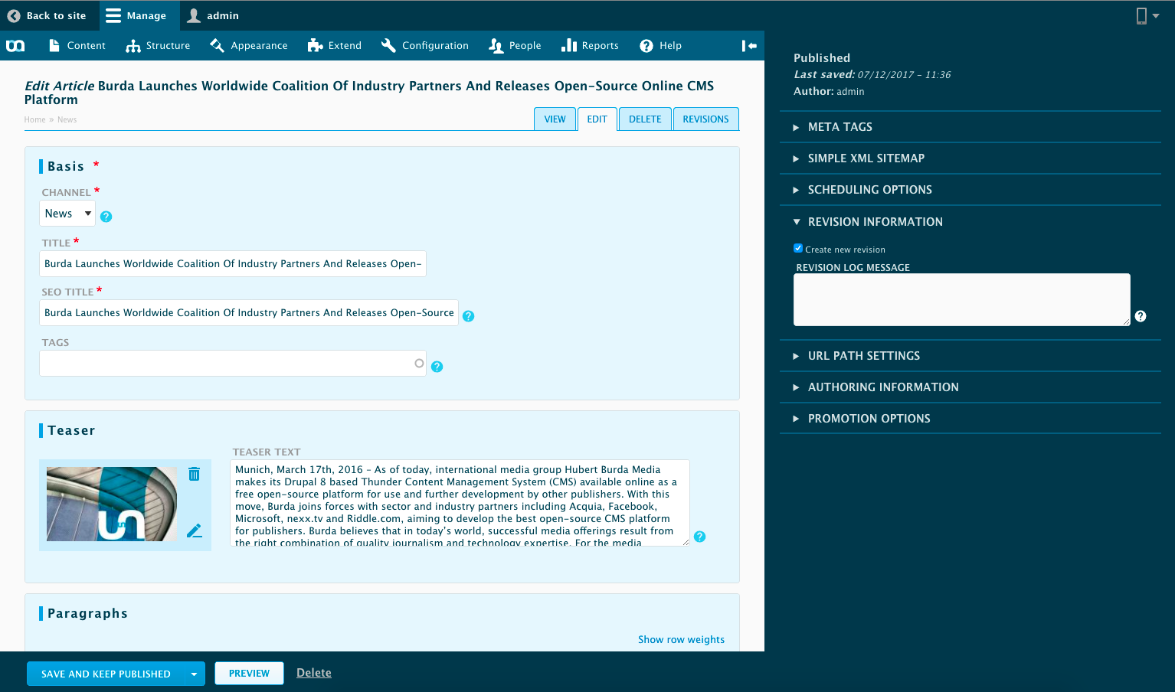This screenshot has height=692, width=1175.
Task: Click Show row weights link
Action: (x=681, y=639)
